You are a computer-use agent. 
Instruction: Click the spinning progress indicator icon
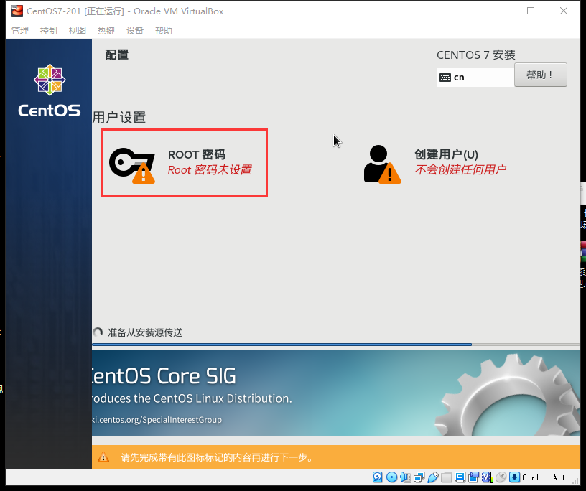coord(98,332)
